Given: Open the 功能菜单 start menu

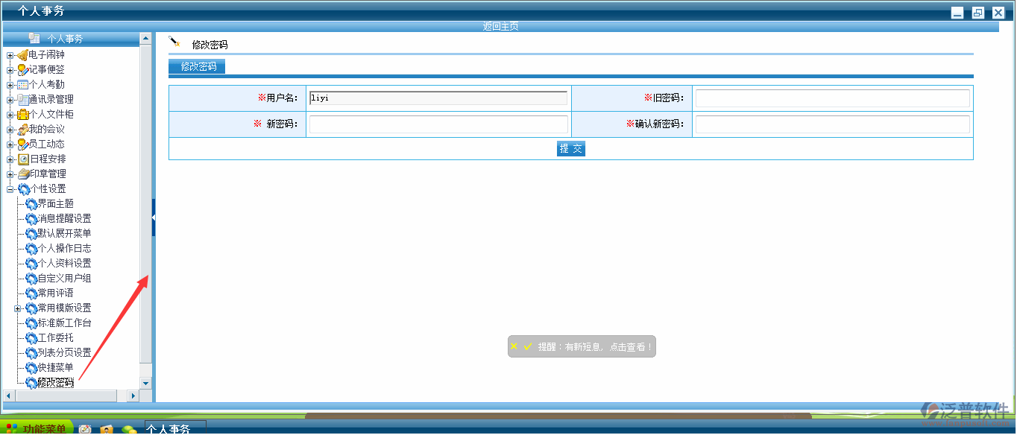Looking at the screenshot, I should (x=37, y=428).
